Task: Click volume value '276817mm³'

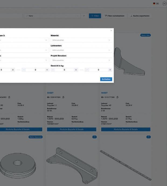Action: [x=106, y=124]
